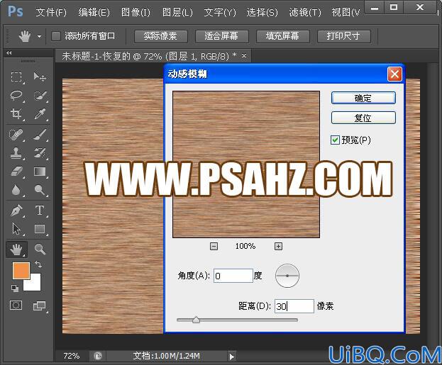The height and width of the screenshot is (365, 442).
Task: Select the Path Selection tool
Action: pos(16,229)
